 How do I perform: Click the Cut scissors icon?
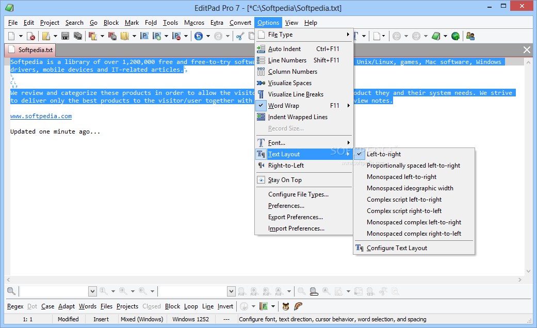[x=240, y=36]
